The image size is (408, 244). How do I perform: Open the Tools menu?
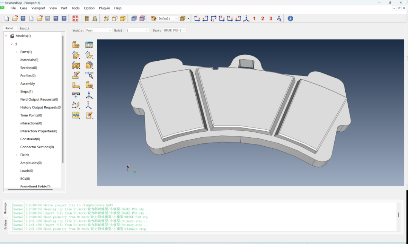pyautogui.click(x=76, y=8)
